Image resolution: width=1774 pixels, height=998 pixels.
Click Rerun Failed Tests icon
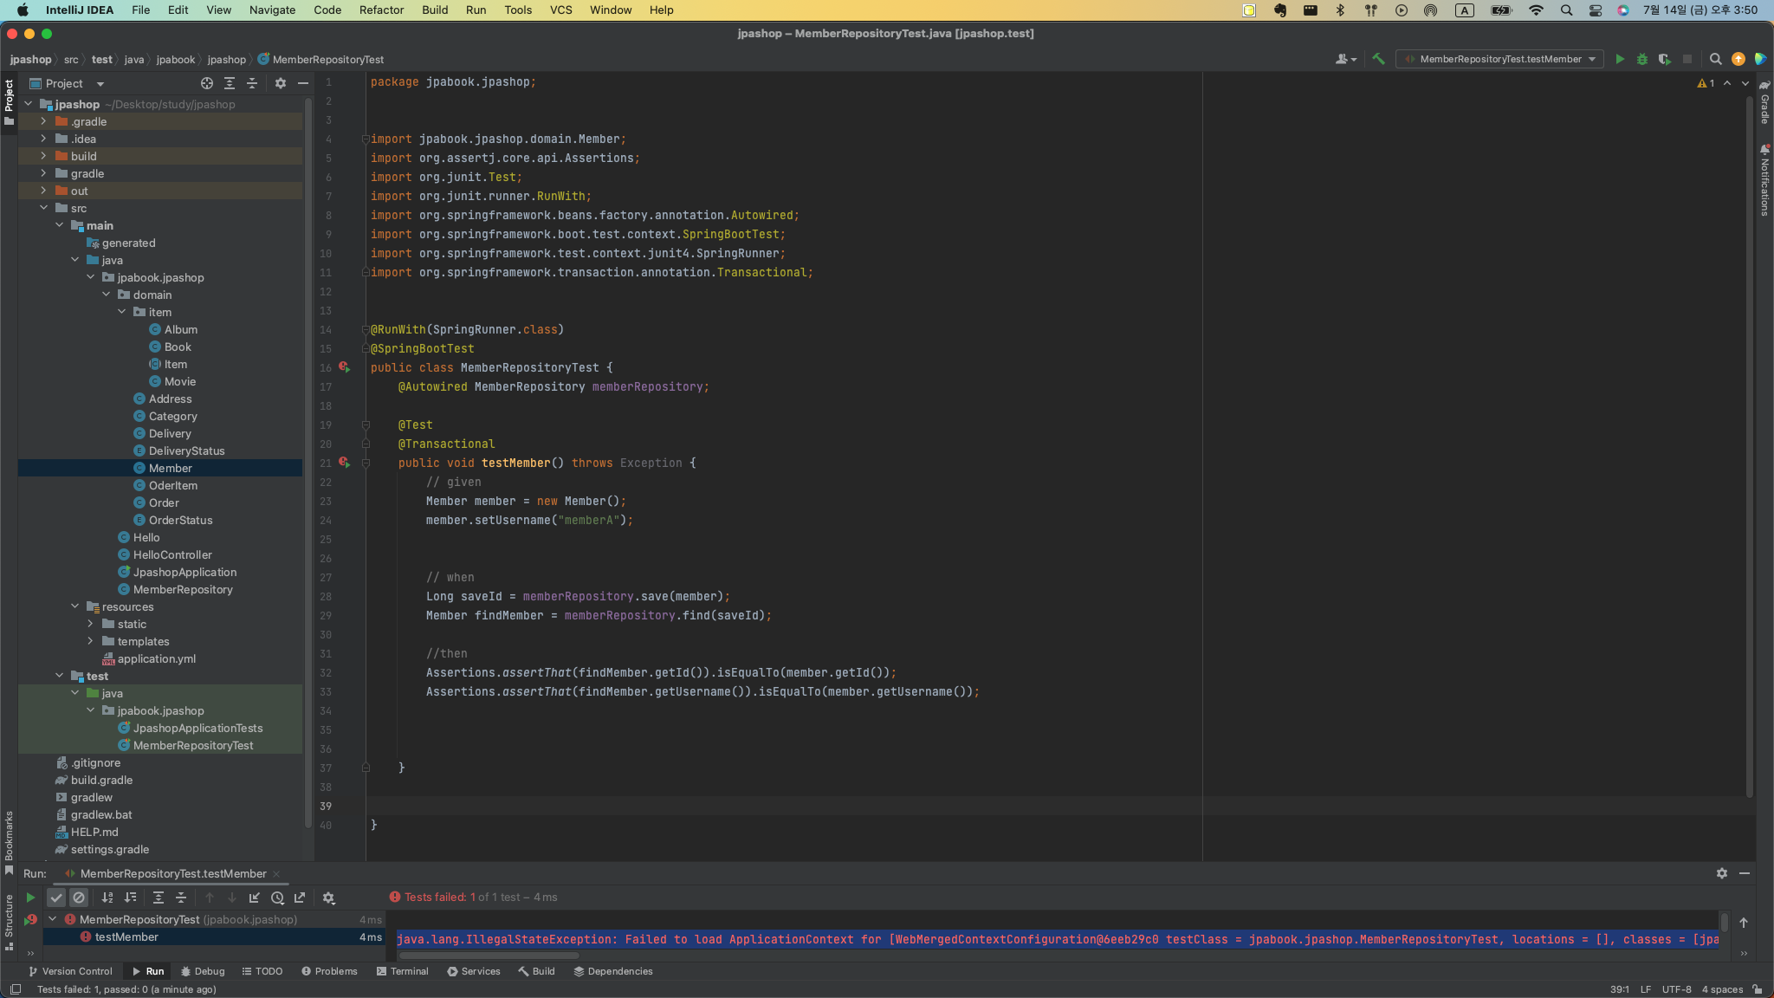30,920
